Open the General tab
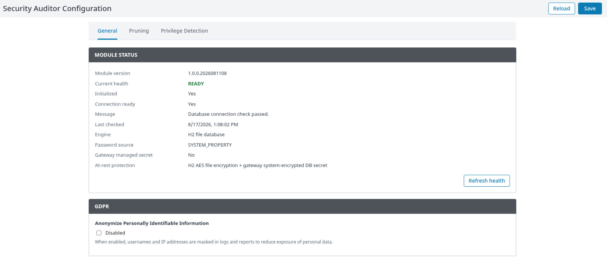Image resolution: width=607 pixels, height=258 pixels. tap(107, 31)
